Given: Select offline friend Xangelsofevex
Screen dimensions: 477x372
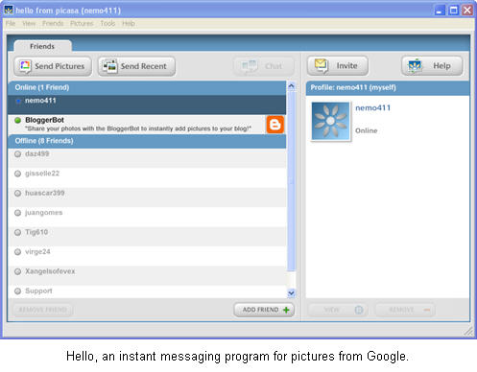Looking at the screenshot, I should click(147, 275).
